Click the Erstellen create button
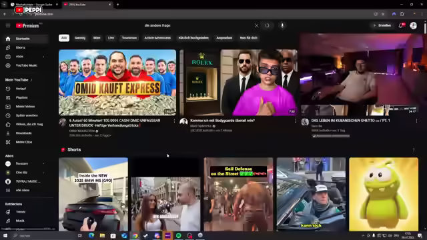This screenshot has height=240, width=427. (x=382, y=25)
